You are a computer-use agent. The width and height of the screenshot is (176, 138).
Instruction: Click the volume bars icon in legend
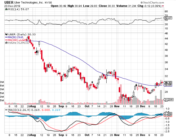[6, 43]
